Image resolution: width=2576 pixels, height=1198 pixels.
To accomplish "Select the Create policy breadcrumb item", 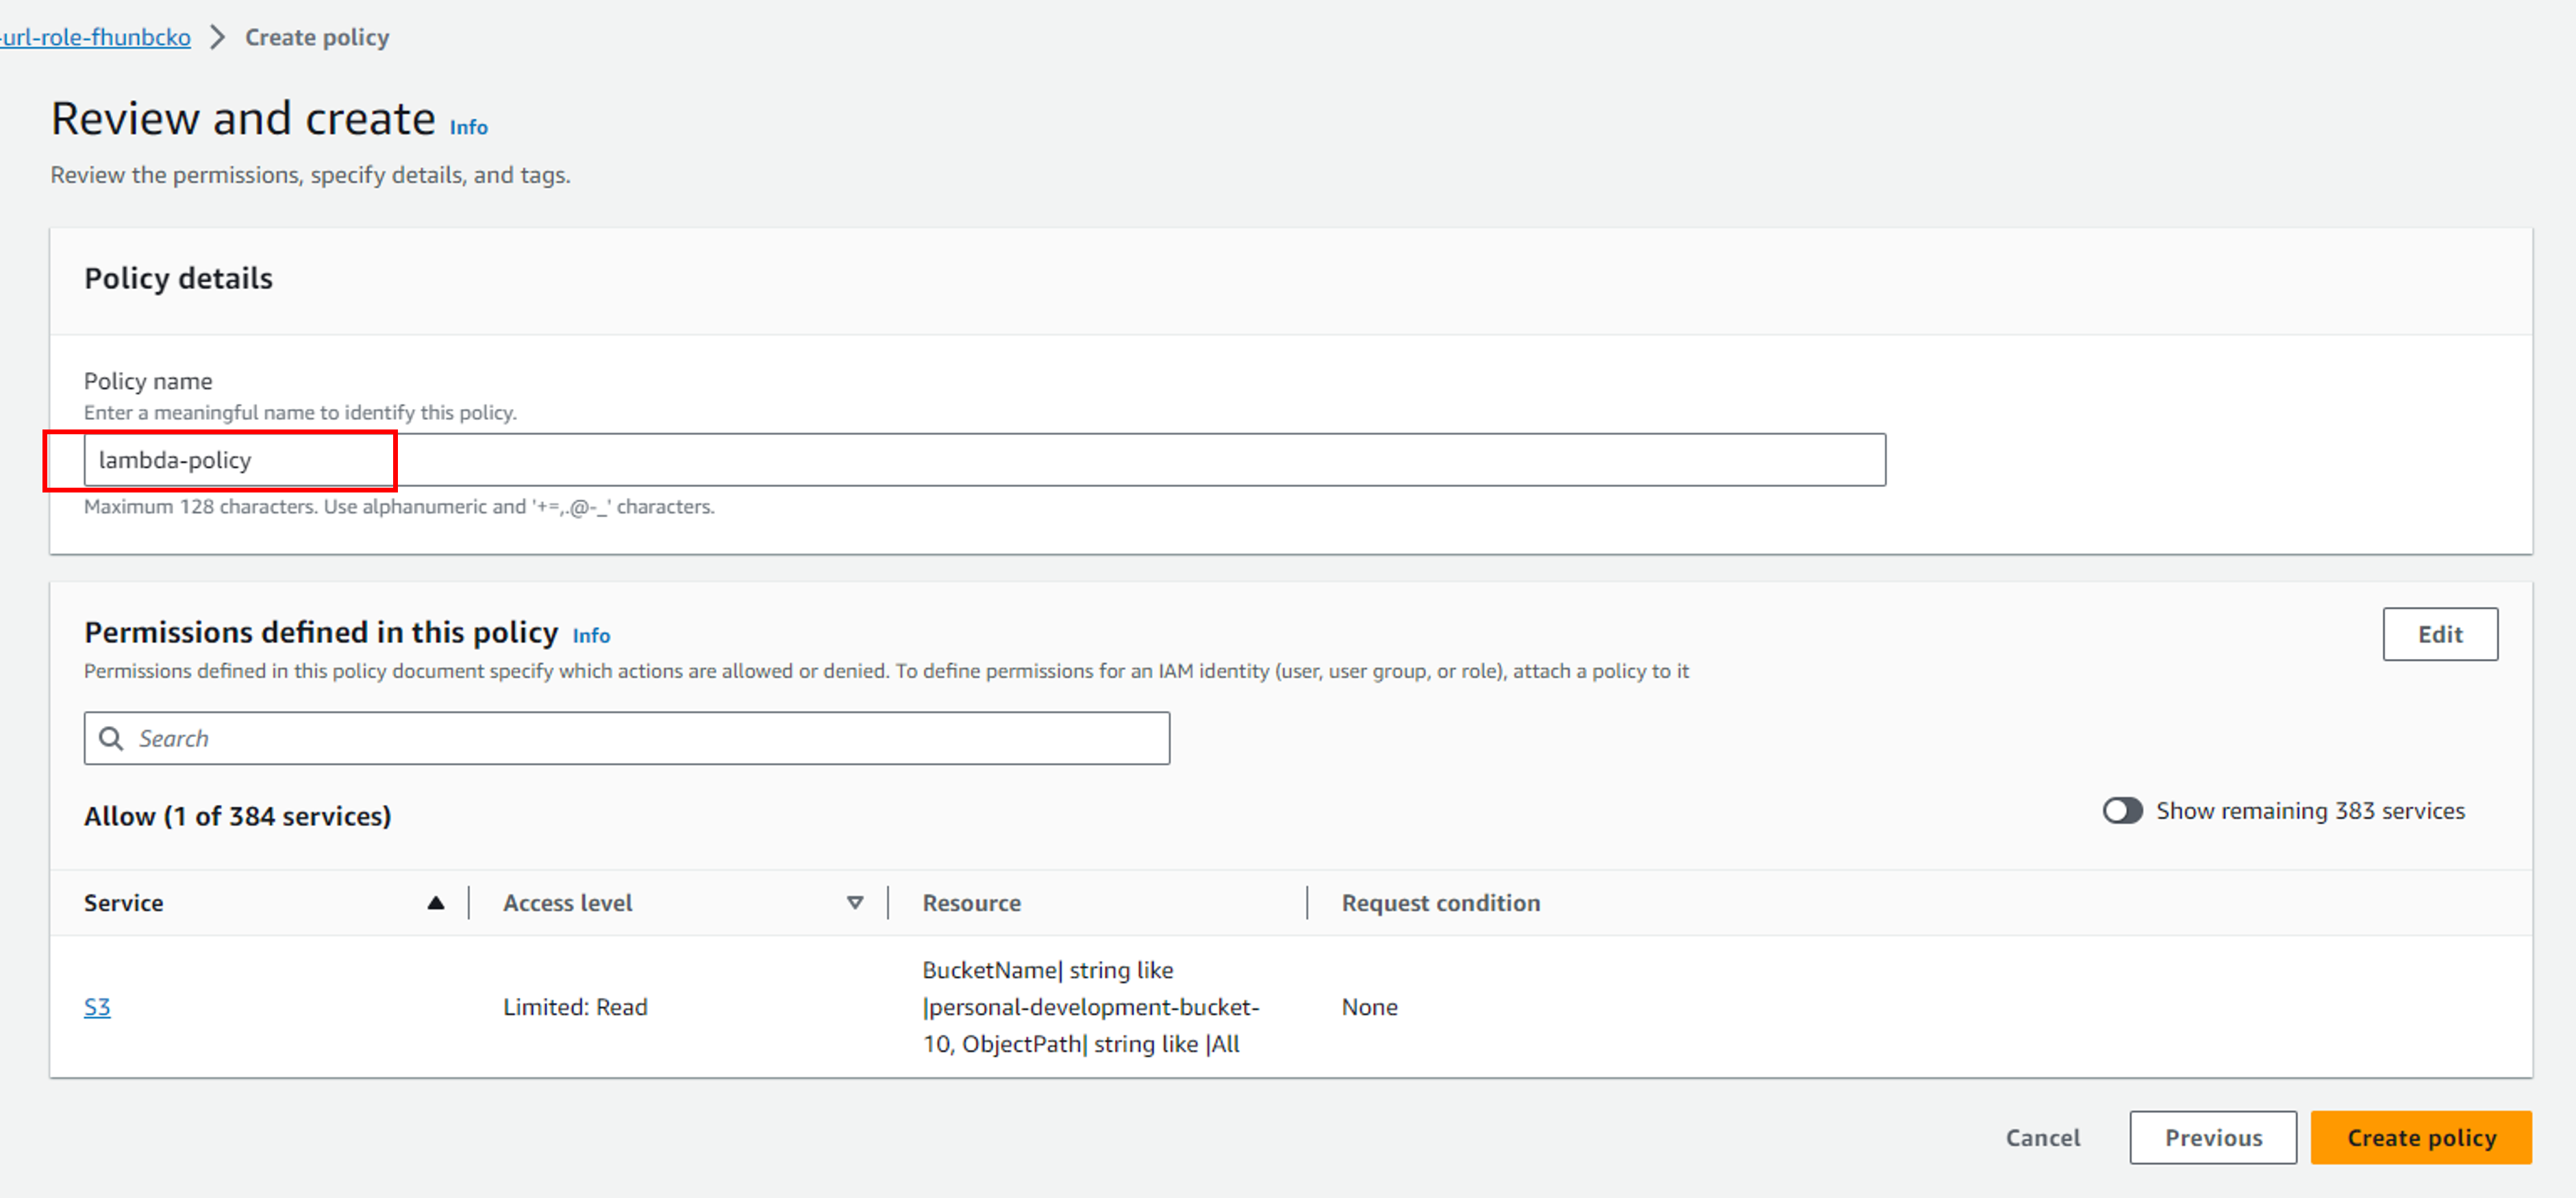I will [317, 37].
